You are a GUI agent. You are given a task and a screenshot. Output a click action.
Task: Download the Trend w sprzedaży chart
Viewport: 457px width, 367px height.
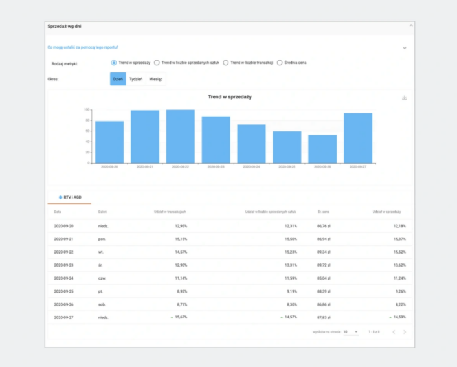(x=404, y=98)
